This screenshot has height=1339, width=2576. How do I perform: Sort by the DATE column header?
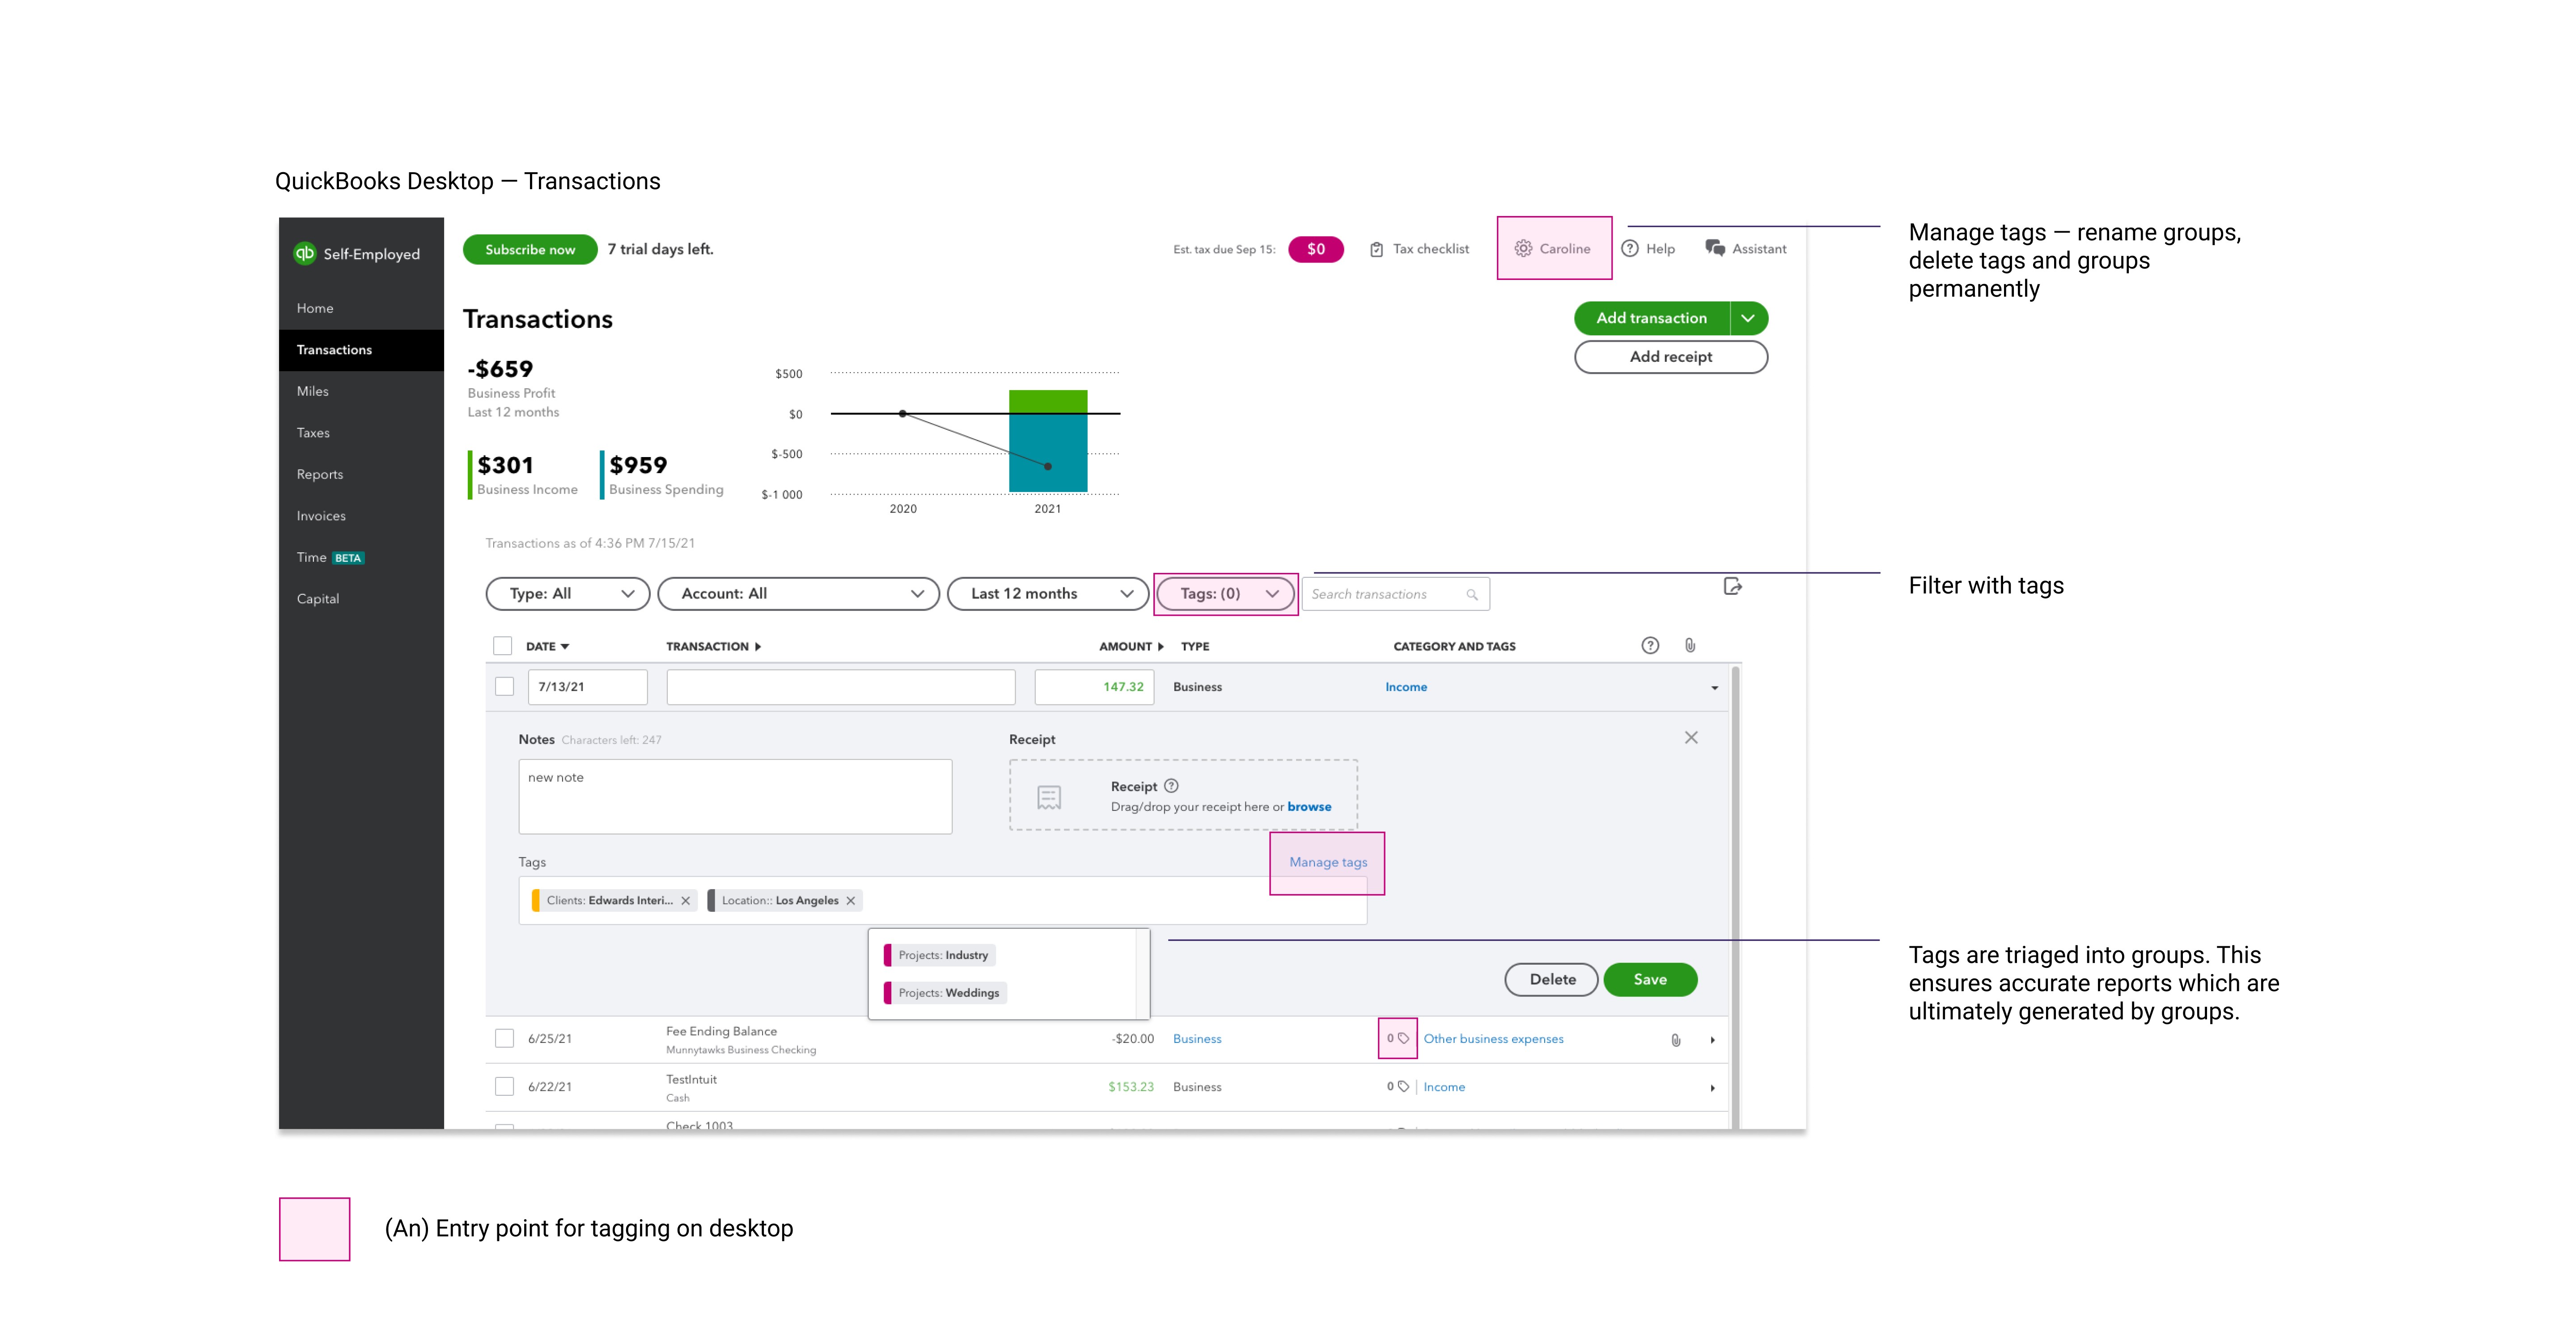click(x=547, y=647)
